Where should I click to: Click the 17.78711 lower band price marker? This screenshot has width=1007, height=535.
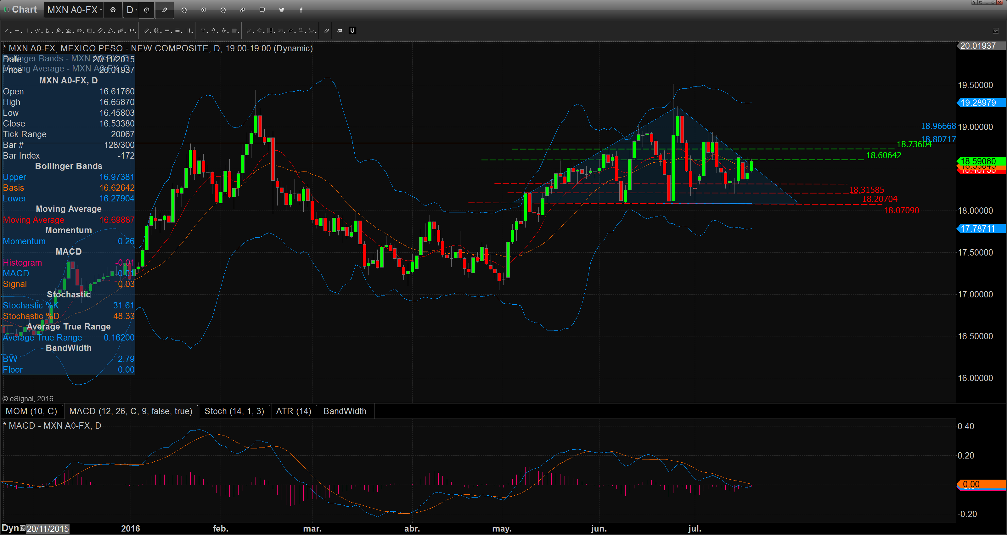pos(981,228)
